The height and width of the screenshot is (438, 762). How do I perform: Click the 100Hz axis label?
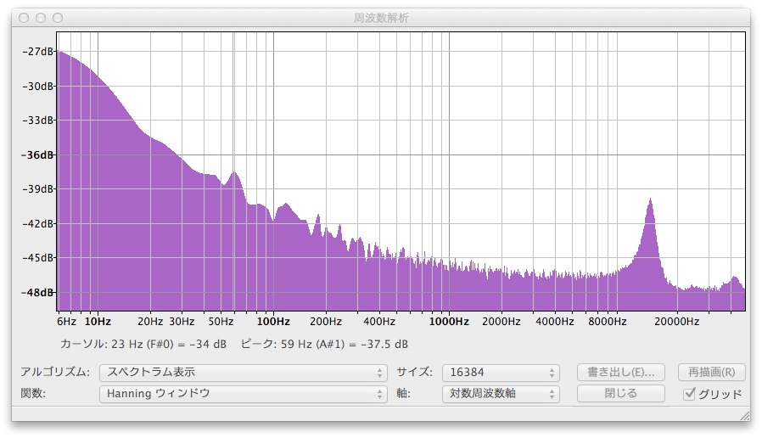[273, 322]
